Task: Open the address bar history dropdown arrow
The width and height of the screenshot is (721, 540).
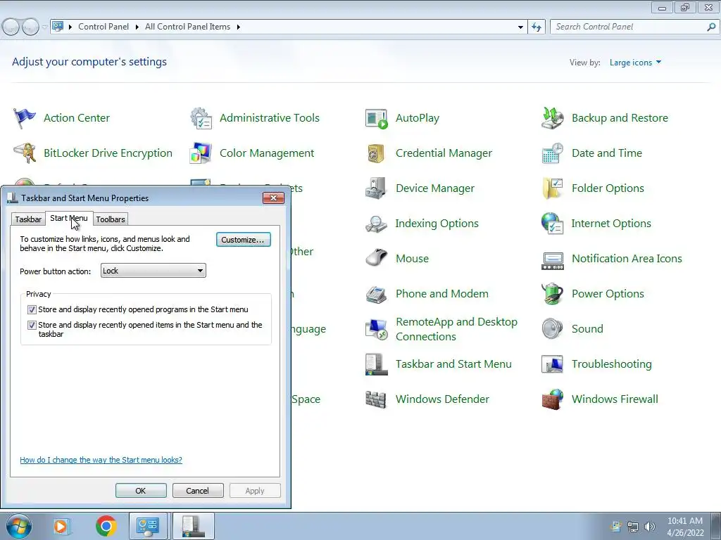Action: click(x=520, y=27)
